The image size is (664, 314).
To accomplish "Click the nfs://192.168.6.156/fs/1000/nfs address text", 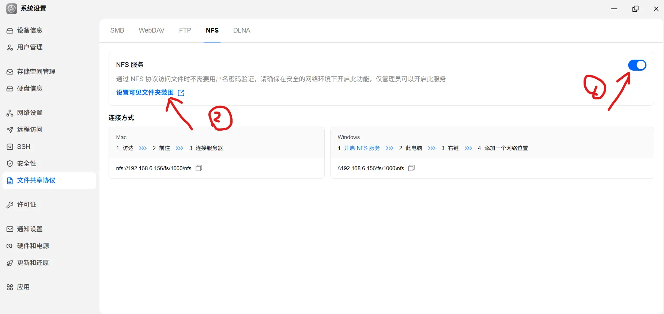I will 154,168.
